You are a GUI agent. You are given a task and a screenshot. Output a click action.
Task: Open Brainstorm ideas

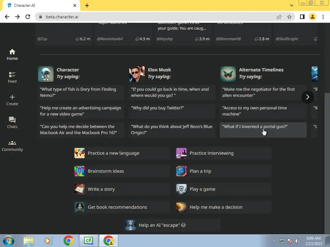point(122,171)
